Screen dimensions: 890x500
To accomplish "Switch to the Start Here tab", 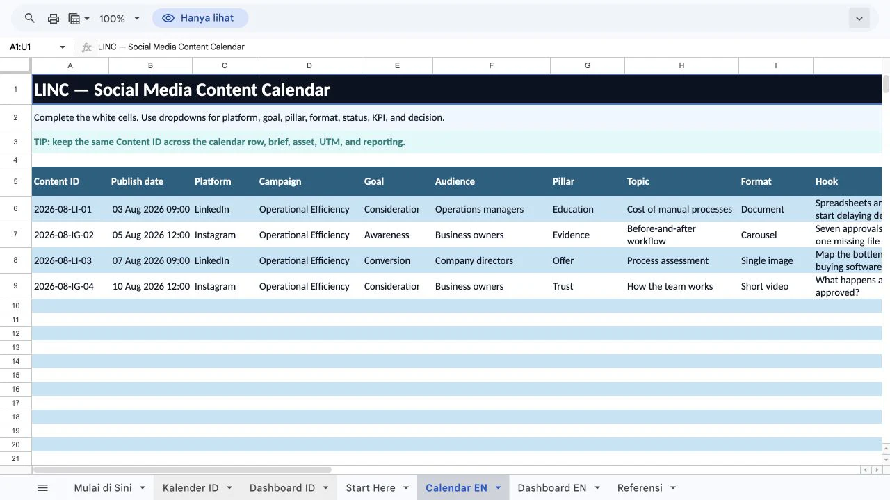I will tap(371, 488).
